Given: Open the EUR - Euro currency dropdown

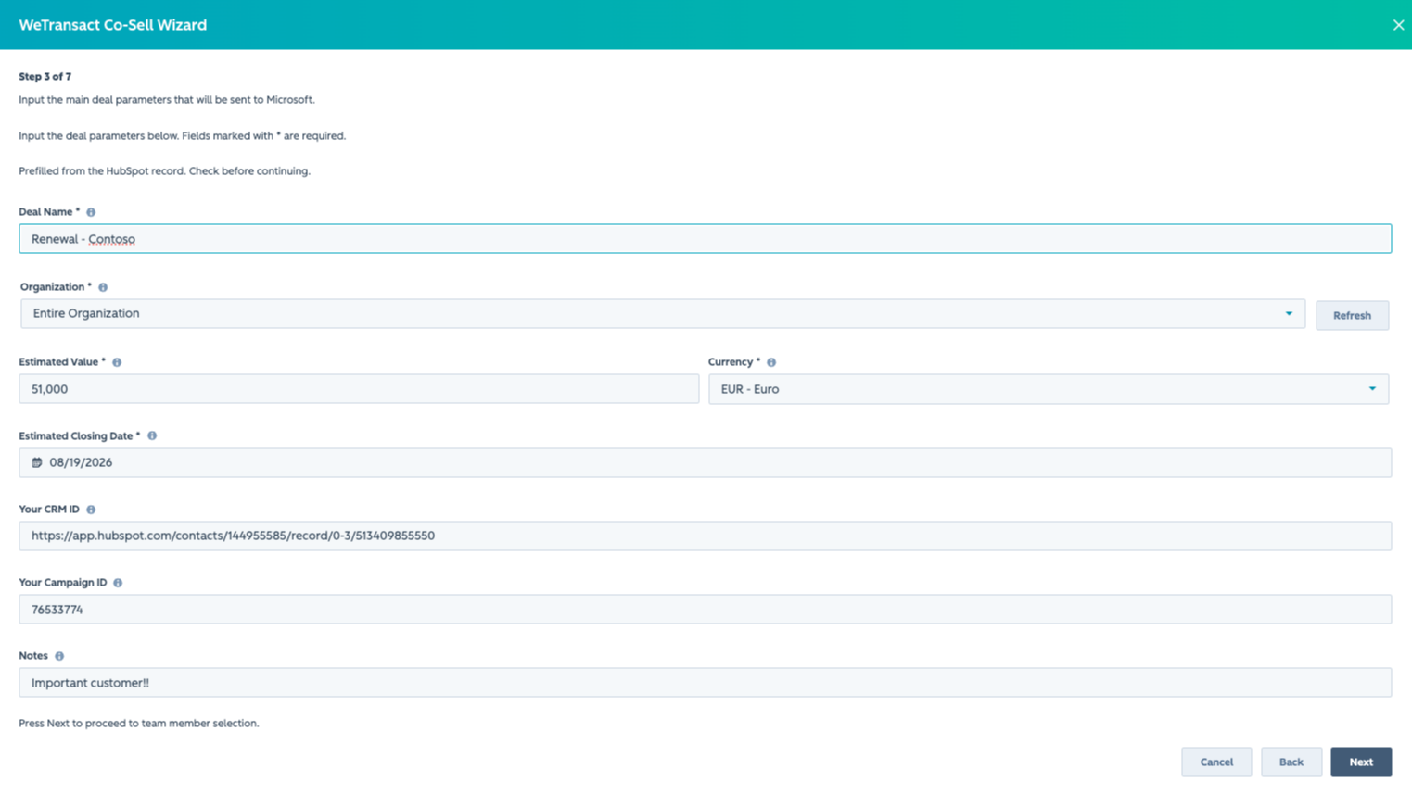Looking at the screenshot, I should tap(1049, 389).
